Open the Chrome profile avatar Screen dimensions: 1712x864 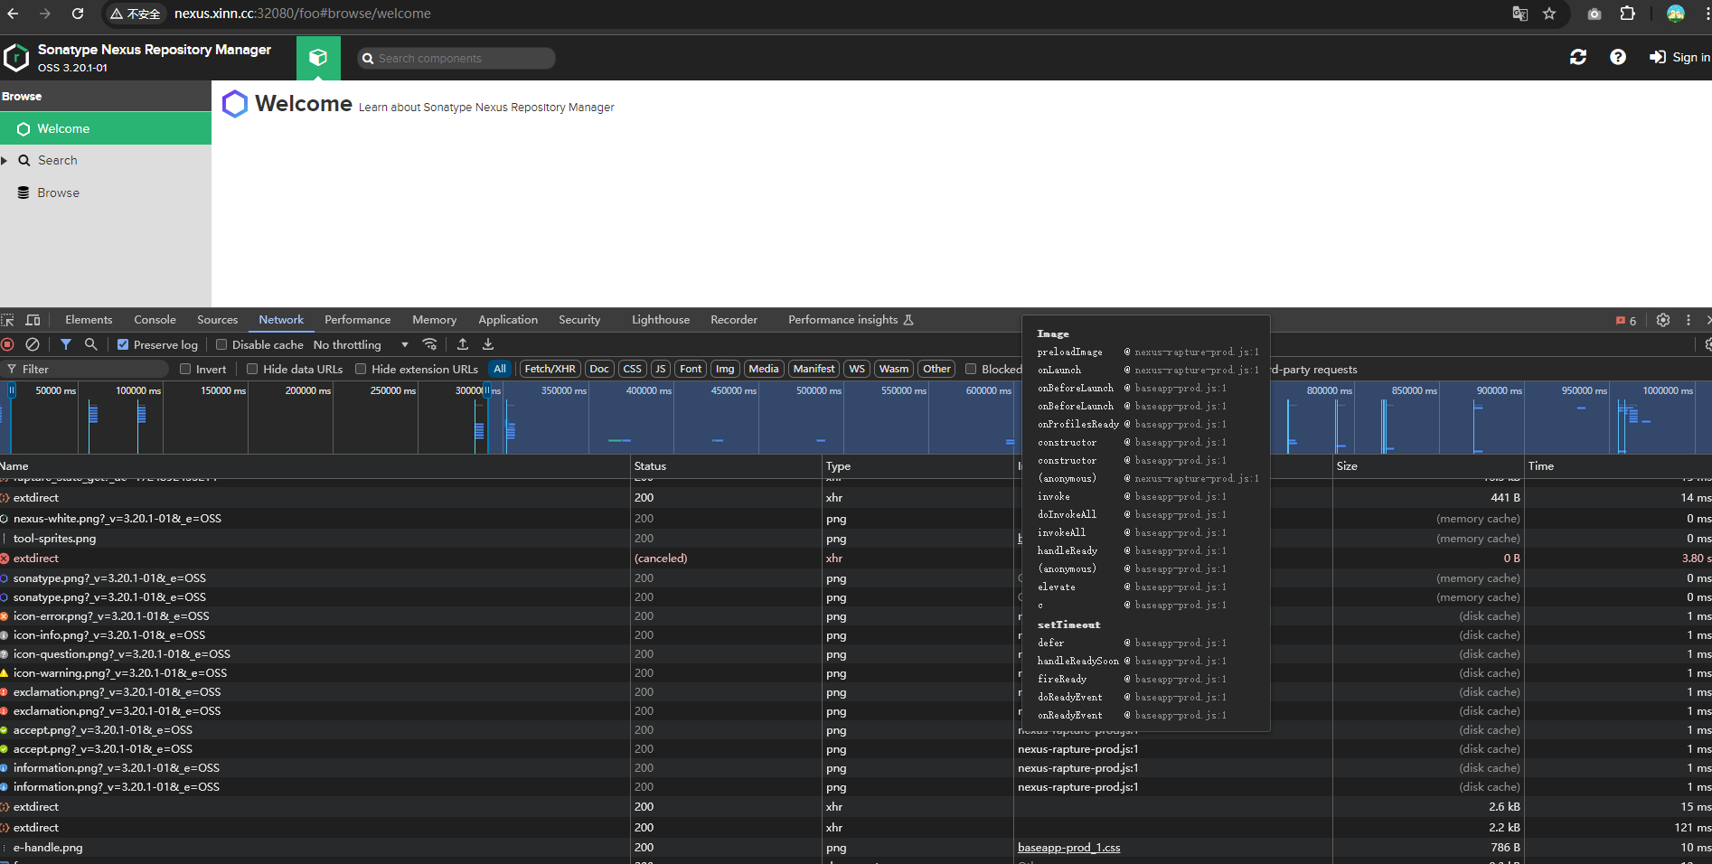click(x=1676, y=14)
